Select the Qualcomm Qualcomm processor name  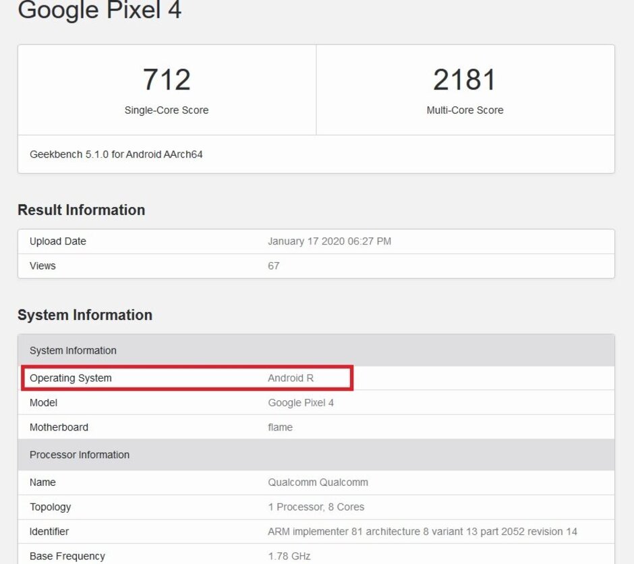[x=318, y=482]
